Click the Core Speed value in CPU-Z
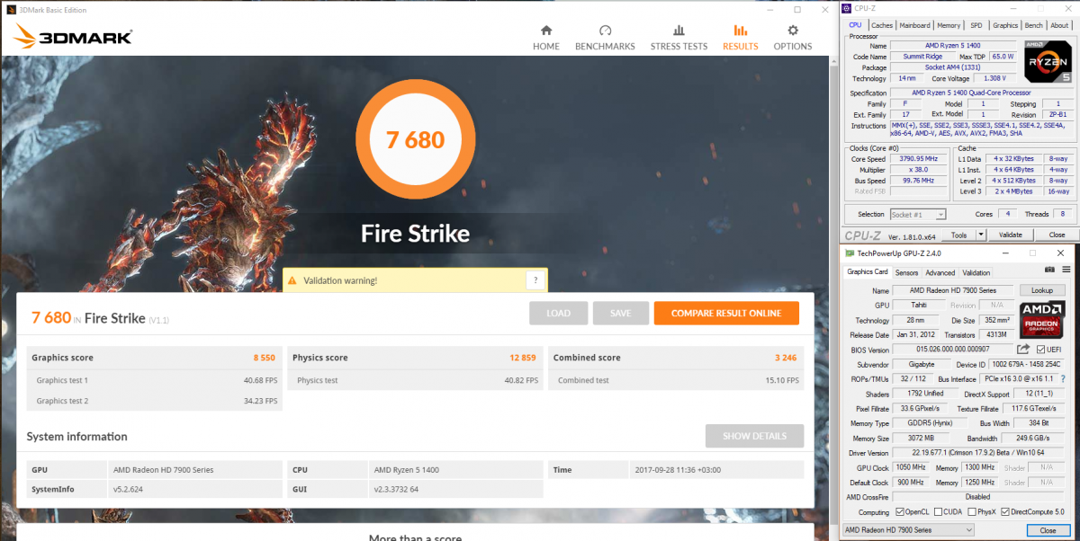This screenshot has height=541, width=1080. coord(918,159)
